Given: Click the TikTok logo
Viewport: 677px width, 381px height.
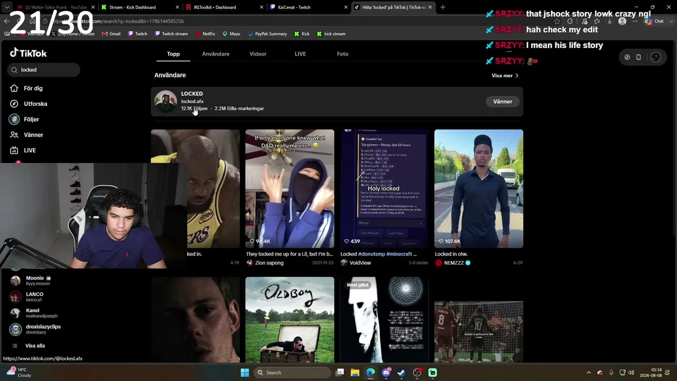Looking at the screenshot, I should tap(29, 53).
